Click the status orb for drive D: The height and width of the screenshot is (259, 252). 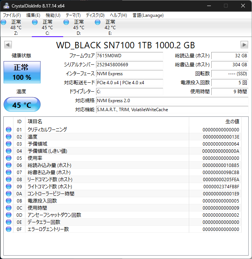[66, 22]
